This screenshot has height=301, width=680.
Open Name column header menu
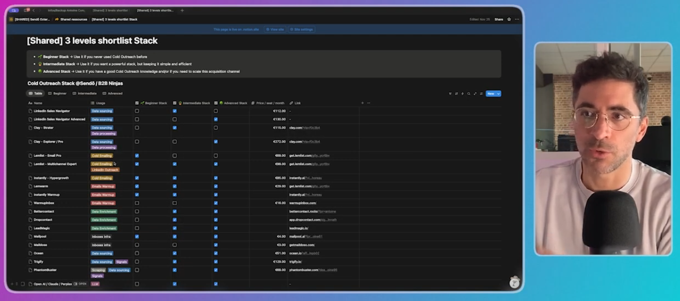point(36,103)
